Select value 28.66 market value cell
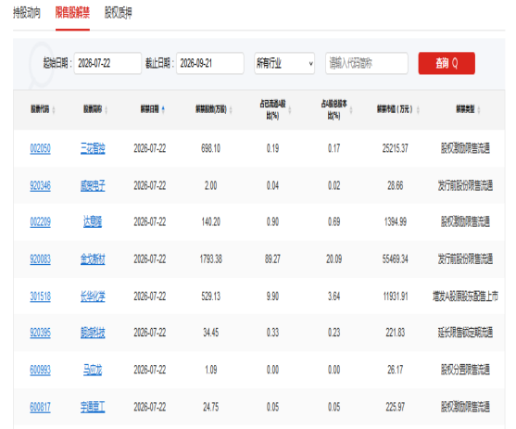Screen dimensions: 516x429 click(x=396, y=185)
